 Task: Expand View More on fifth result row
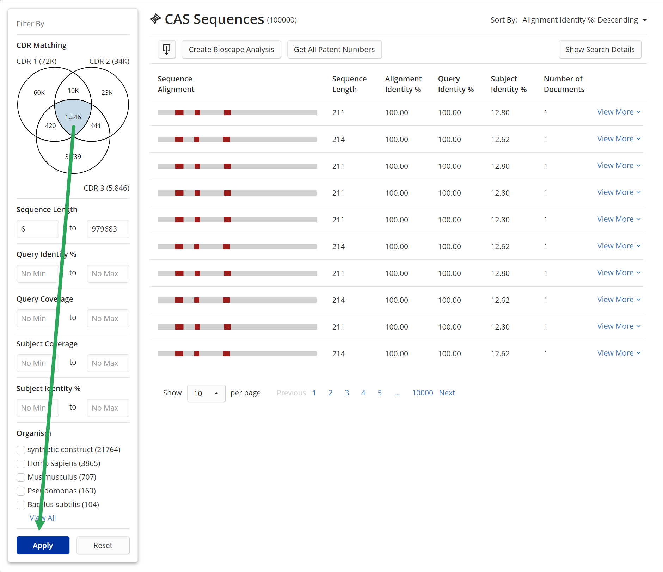[x=619, y=219]
